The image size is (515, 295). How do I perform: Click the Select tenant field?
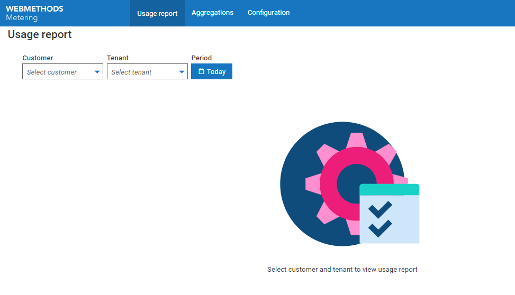[x=140, y=72]
